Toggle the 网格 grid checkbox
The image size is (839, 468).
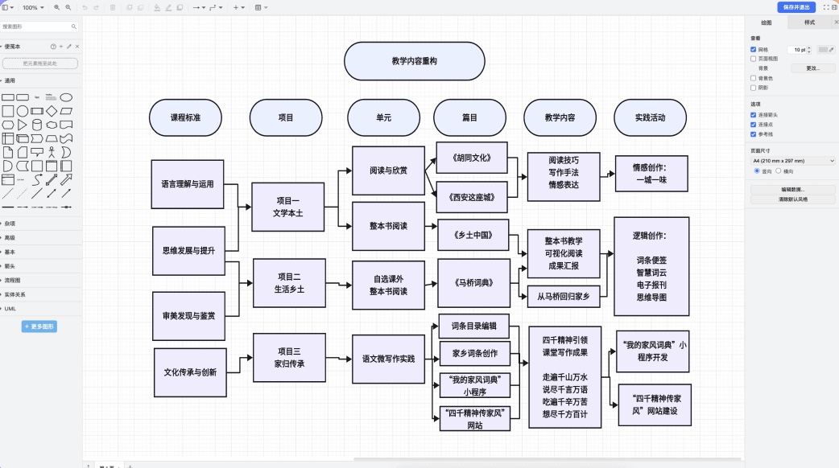754,50
